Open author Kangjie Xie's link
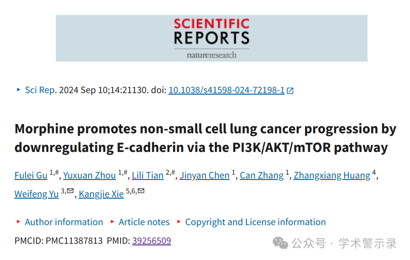The height and width of the screenshot is (260, 410). click(x=101, y=194)
